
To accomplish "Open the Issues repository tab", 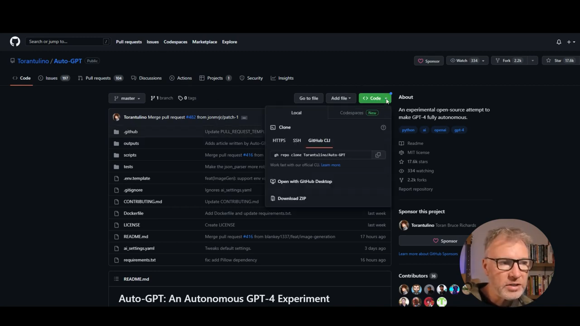I will click(53, 78).
